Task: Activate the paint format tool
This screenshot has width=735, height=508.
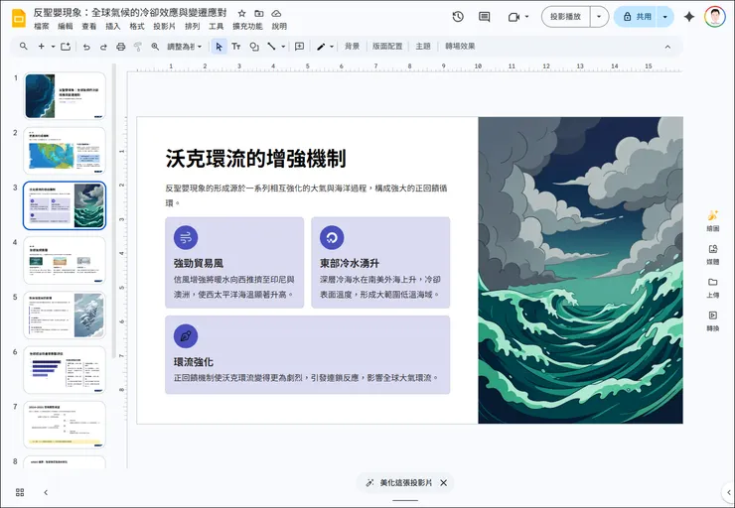Action: click(x=138, y=47)
